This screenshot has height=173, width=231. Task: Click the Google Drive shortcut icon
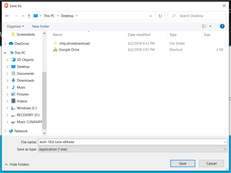(55, 49)
